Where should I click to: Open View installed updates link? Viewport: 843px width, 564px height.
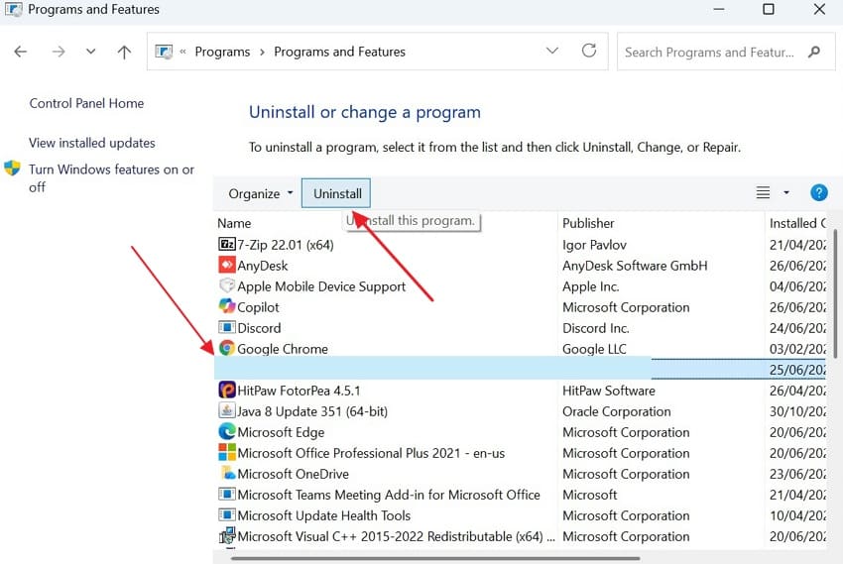(x=92, y=143)
